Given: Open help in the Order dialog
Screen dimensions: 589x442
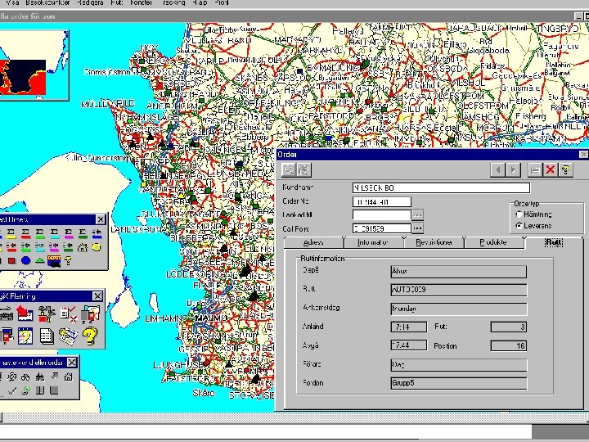Looking at the screenshot, I should coord(566,170).
